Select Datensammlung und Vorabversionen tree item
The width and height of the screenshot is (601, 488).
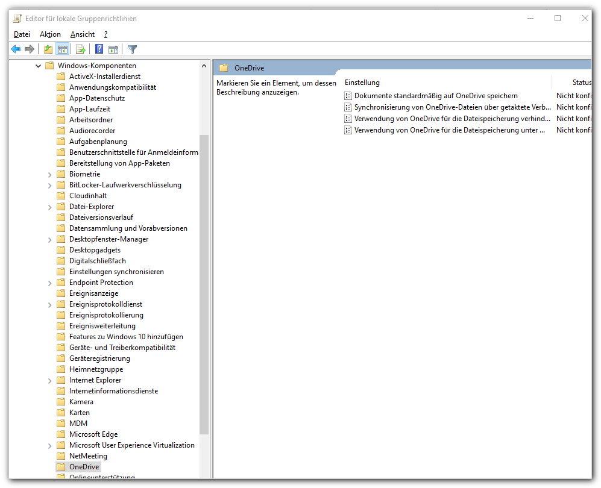pos(128,228)
